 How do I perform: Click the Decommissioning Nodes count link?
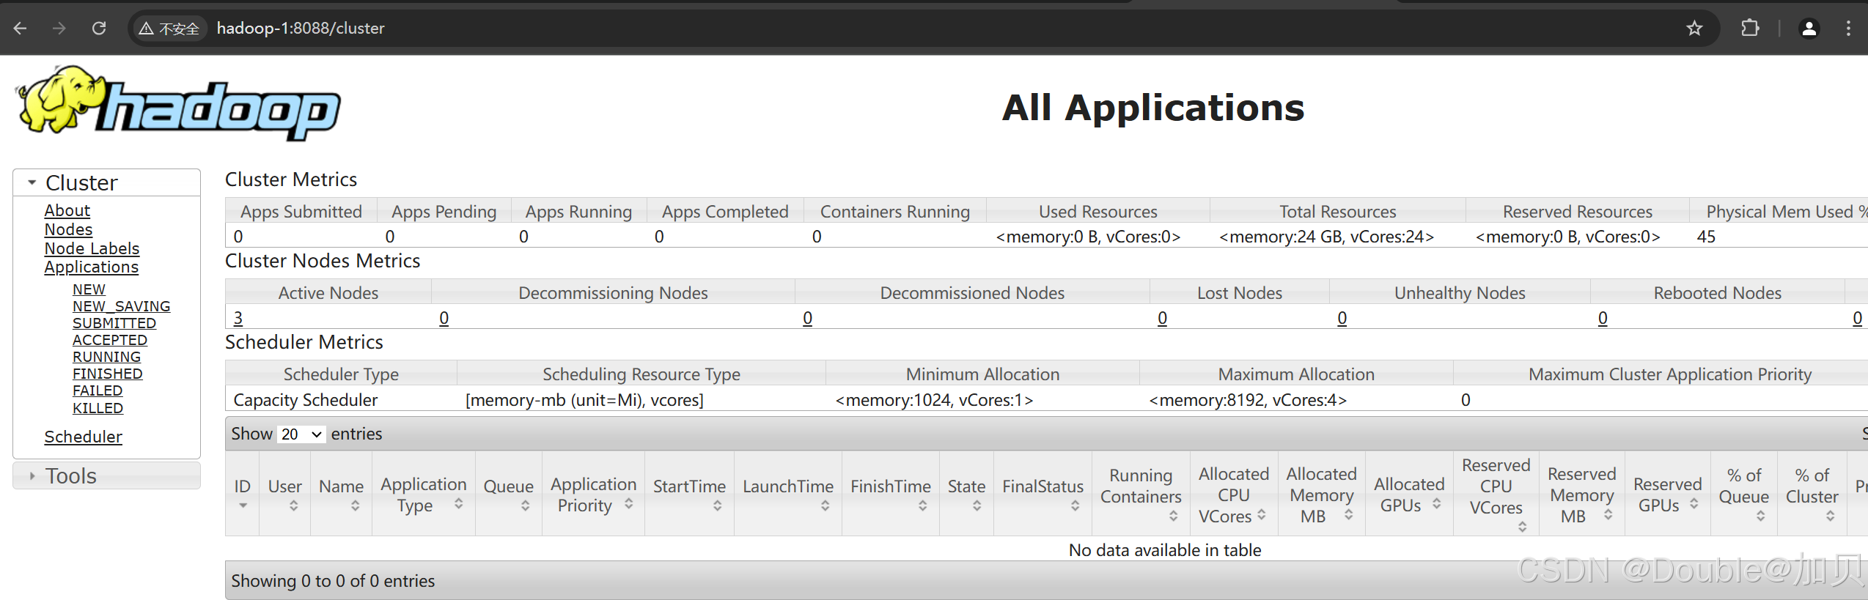coord(444,318)
